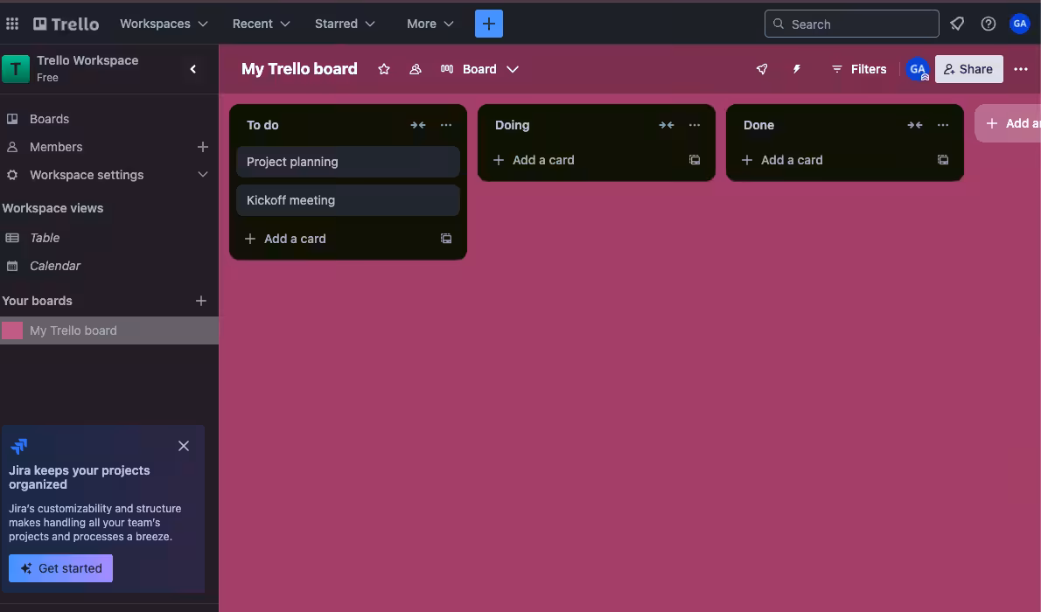The image size is (1041, 612).
Task: Click the To do list title
Action: tap(263, 125)
